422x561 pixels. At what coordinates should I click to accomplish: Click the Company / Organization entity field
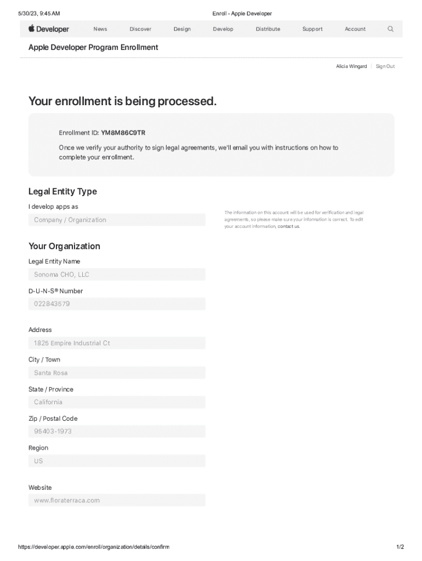coord(117,220)
